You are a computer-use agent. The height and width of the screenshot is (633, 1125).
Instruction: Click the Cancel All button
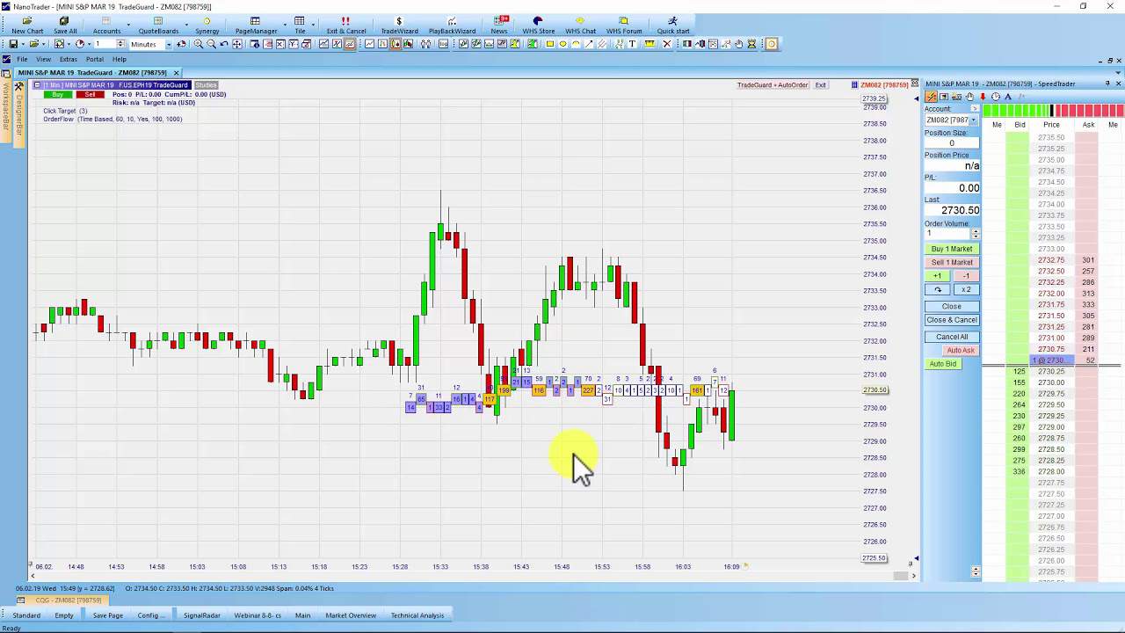coord(952,337)
